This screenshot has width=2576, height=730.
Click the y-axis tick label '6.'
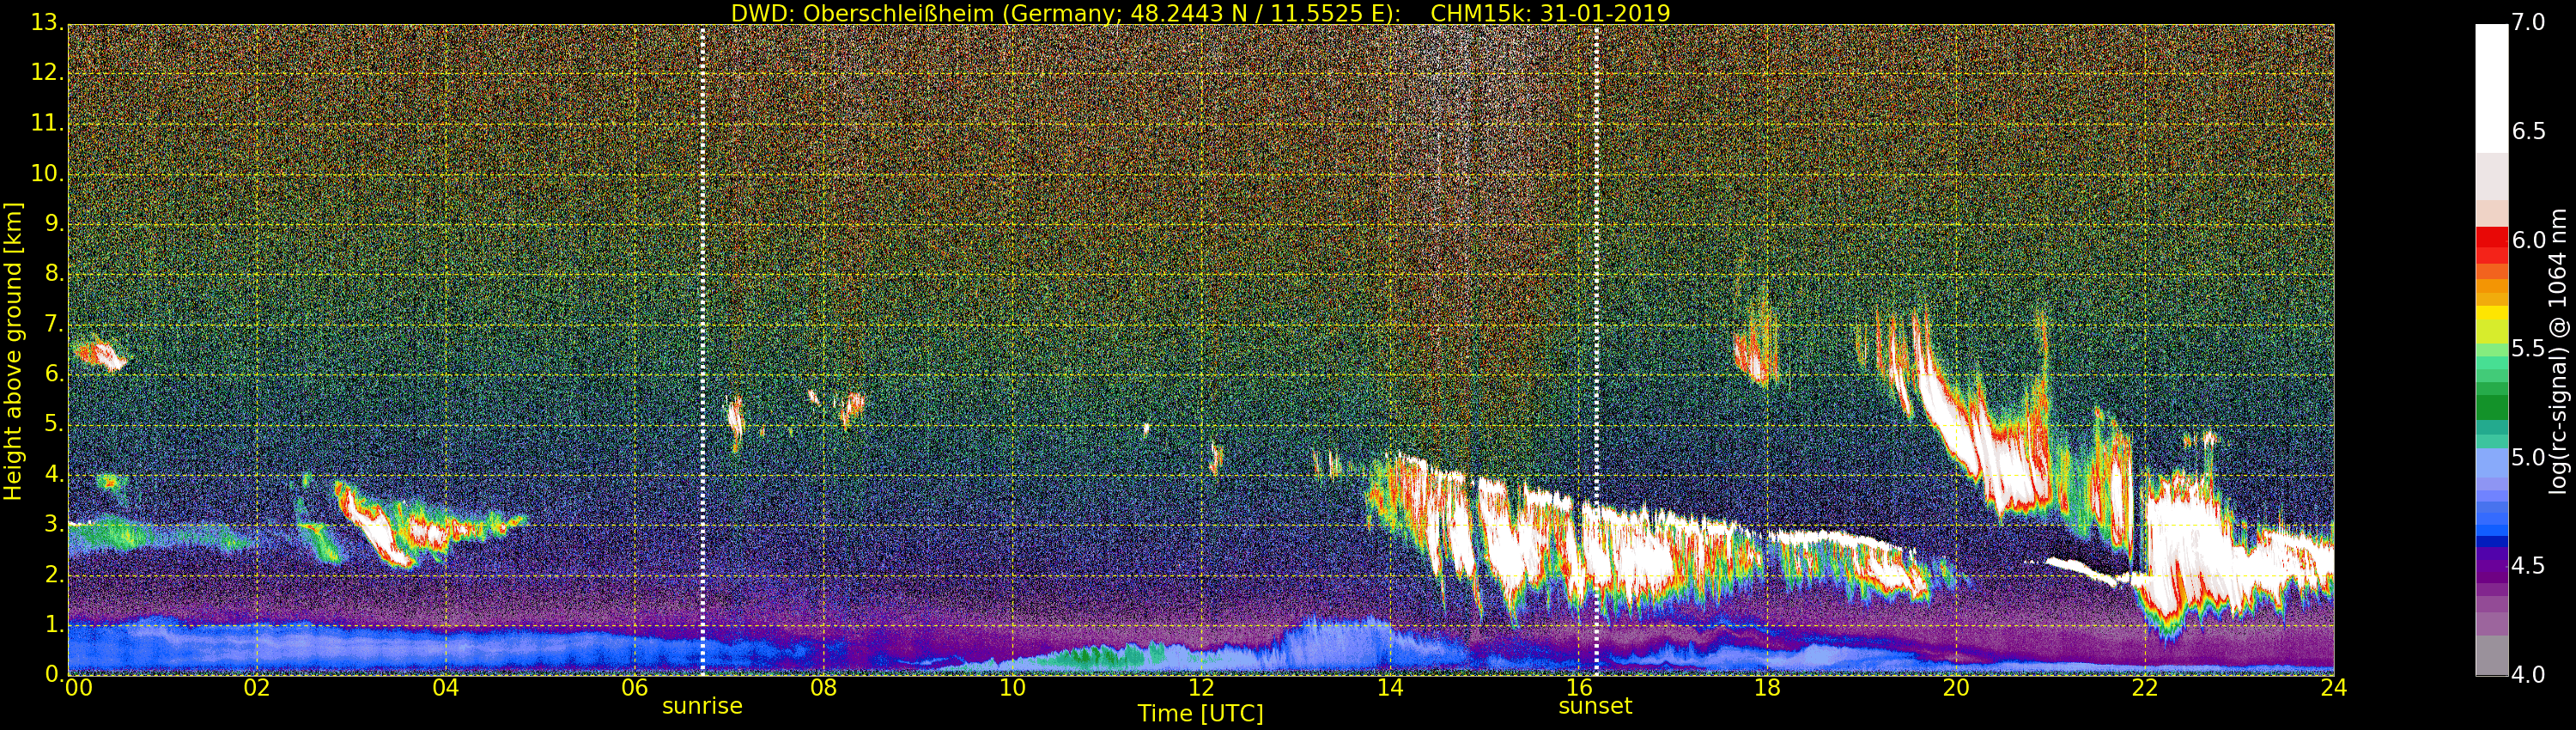pos(54,374)
